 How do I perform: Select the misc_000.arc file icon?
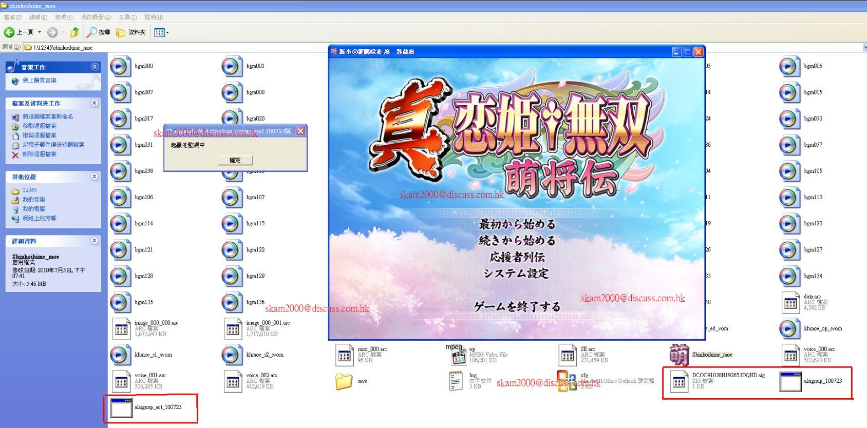344,355
